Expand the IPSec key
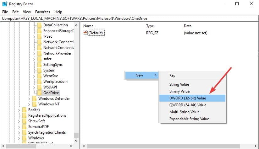 pyautogui.click(x=34, y=37)
